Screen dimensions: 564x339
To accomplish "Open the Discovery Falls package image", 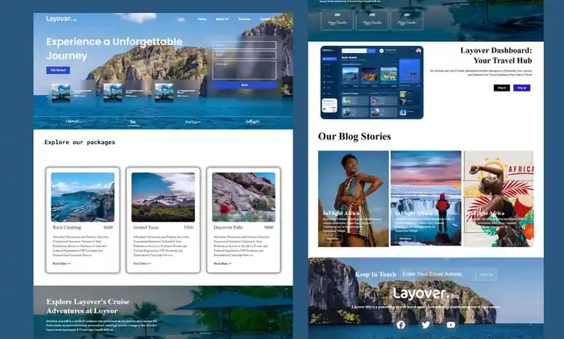I will tap(244, 197).
